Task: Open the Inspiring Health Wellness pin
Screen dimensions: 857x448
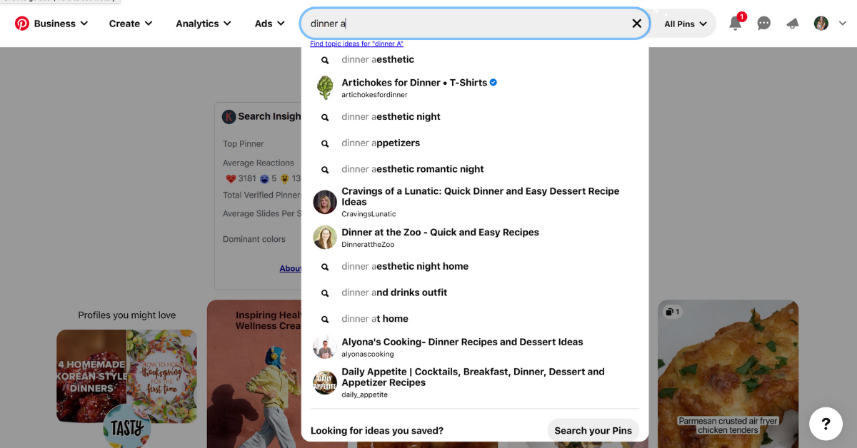Action: [x=254, y=374]
